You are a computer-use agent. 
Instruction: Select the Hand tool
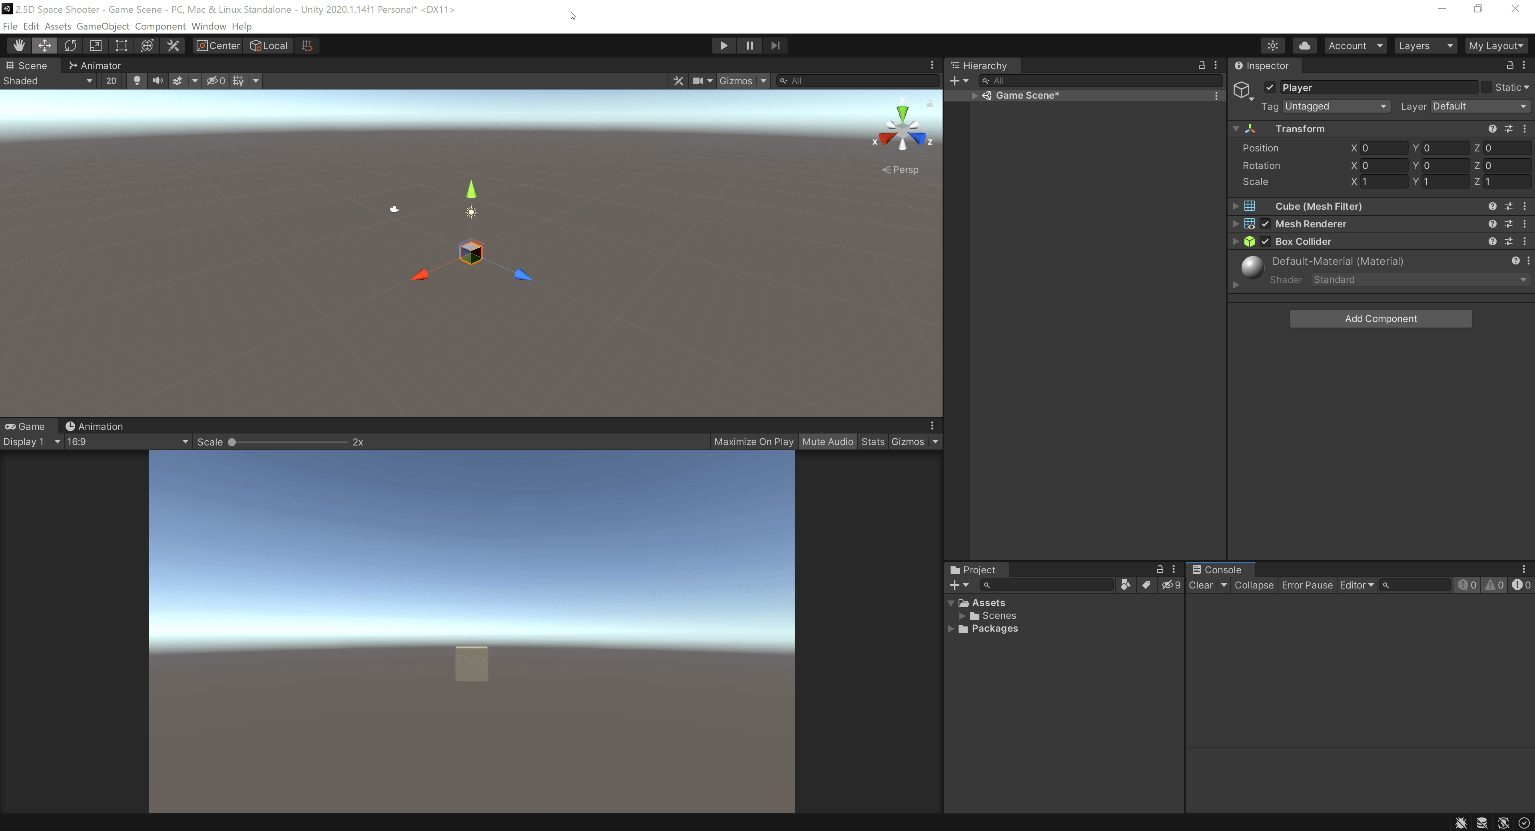click(18, 45)
